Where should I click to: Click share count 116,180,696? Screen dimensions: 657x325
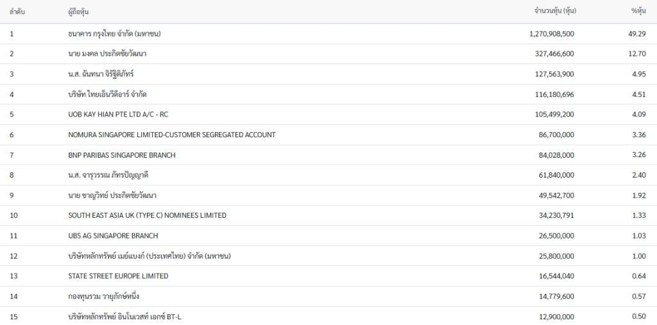click(555, 95)
